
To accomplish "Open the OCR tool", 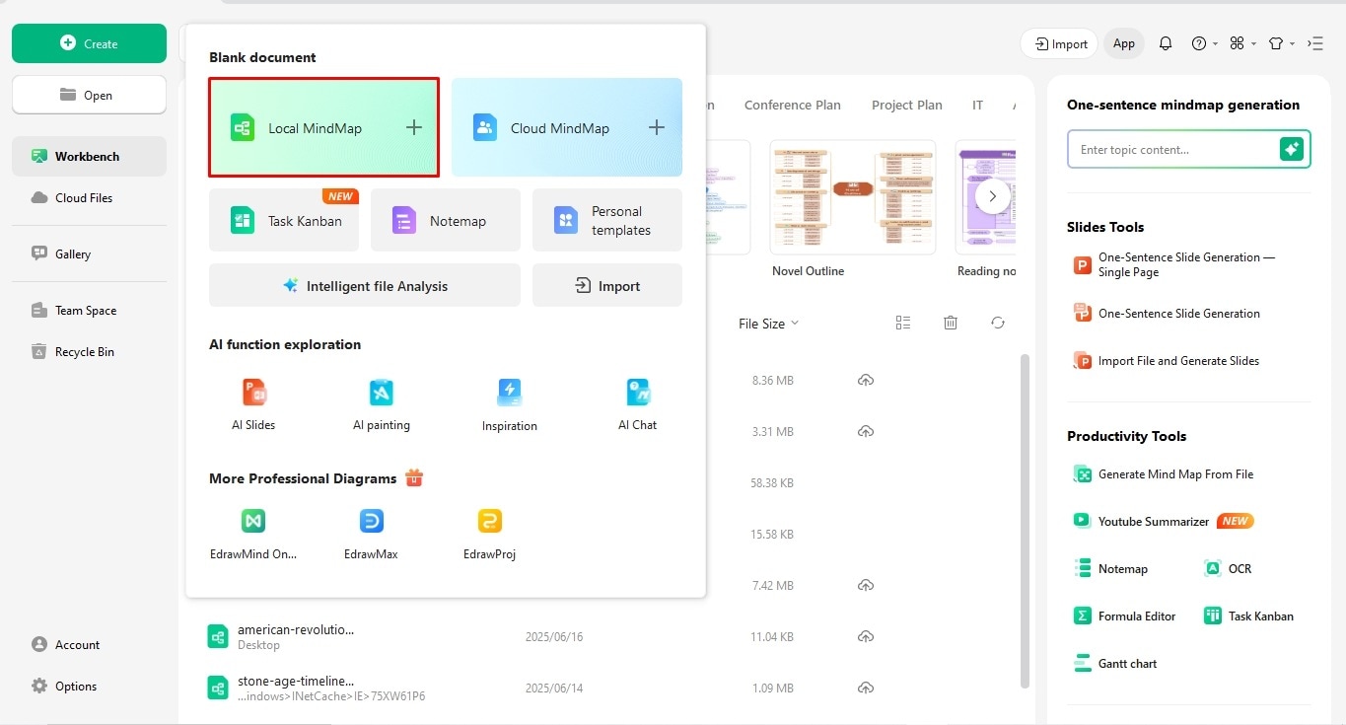I will click(1229, 568).
